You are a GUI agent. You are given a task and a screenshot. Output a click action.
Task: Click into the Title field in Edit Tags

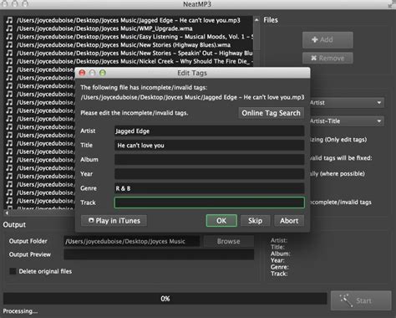pyautogui.click(x=210, y=145)
